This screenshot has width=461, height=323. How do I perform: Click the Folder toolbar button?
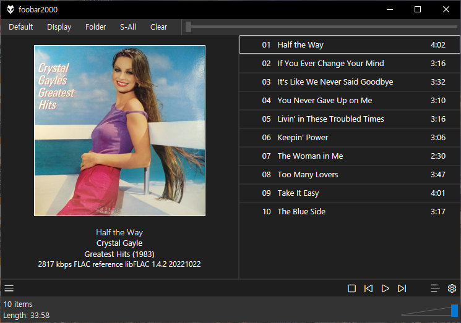[95, 27]
